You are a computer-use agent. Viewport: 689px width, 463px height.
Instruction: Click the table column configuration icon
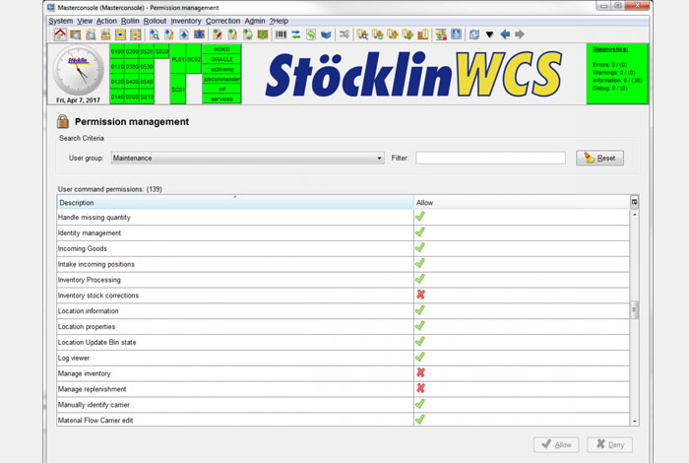(x=634, y=202)
